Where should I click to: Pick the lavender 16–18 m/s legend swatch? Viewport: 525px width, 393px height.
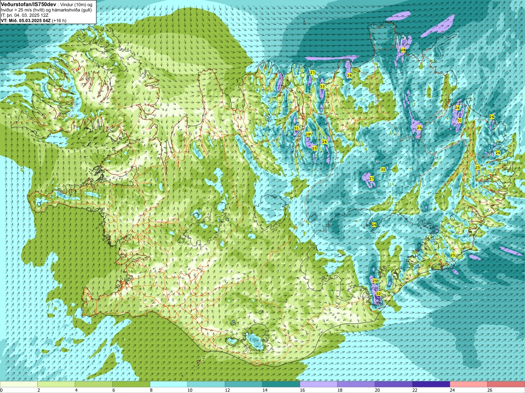[319, 384]
